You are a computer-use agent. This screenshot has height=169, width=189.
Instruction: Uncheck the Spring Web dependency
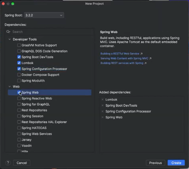pyautogui.click(x=19, y=92)
